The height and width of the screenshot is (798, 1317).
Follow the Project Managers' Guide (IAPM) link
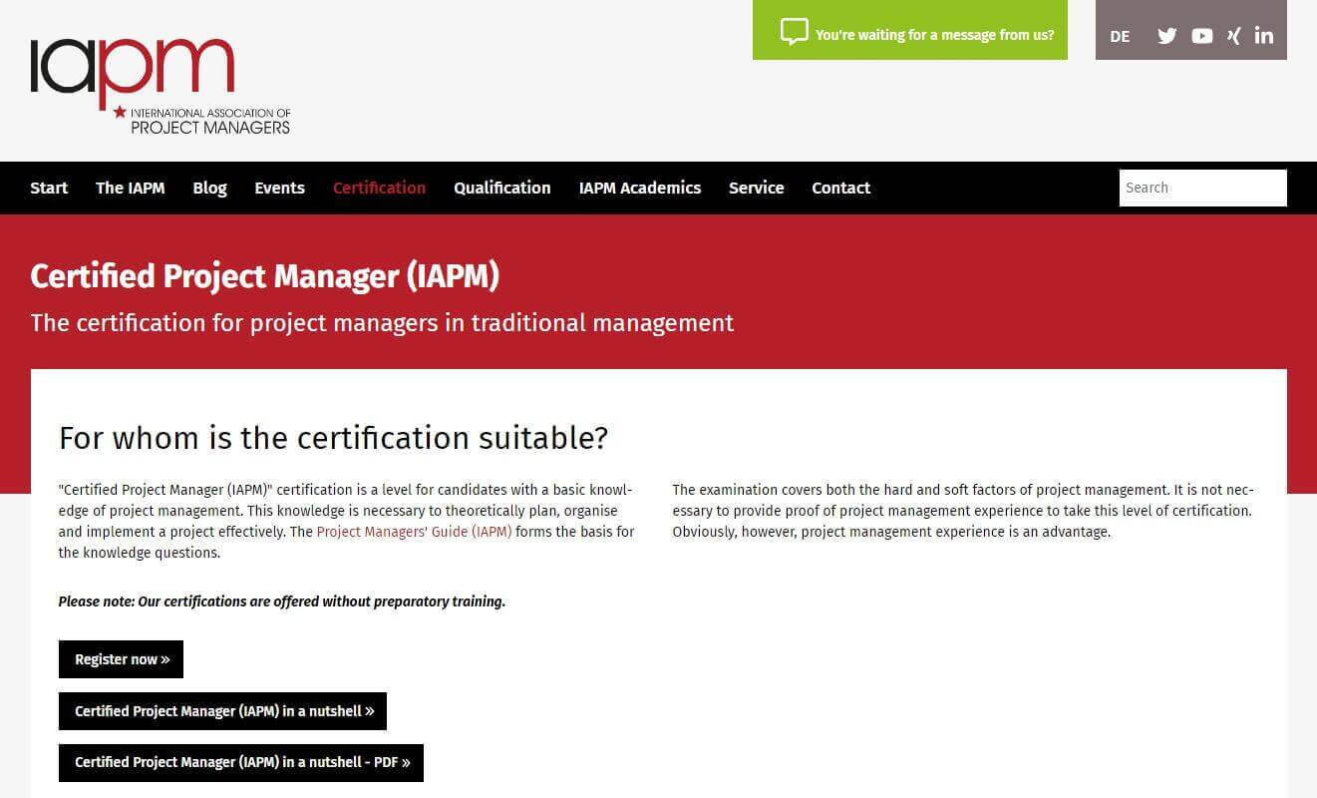[x=414, y=532]
